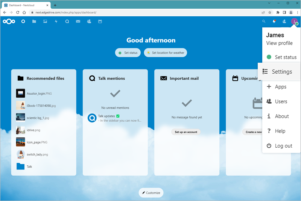This screenshot has height=201, width=301.
Task: Click the Set status button under greeting
Action: (x=128, y=53)
